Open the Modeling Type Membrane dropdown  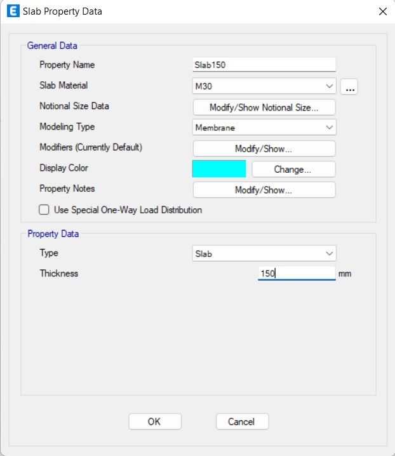tap(264, 128)
